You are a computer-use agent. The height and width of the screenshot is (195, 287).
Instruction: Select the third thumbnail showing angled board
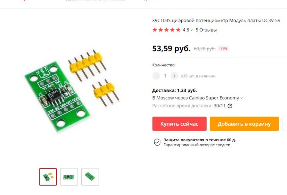(90, 177)
